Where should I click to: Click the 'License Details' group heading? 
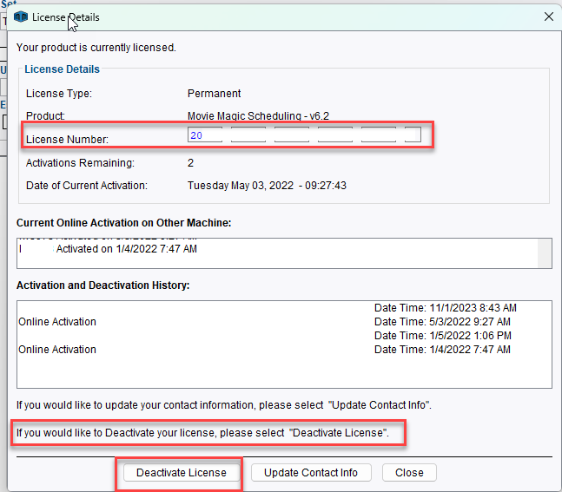[62, 69]
